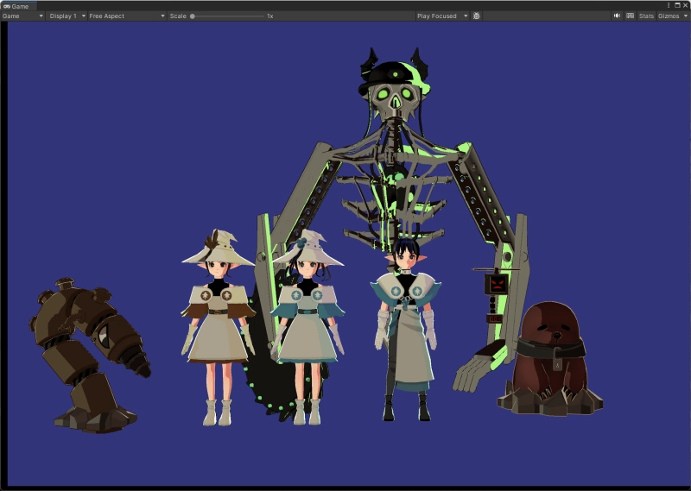This screenshot has width=691, height=491.
Task: Open the Game view type dropdown
Action: coord(22,16)
